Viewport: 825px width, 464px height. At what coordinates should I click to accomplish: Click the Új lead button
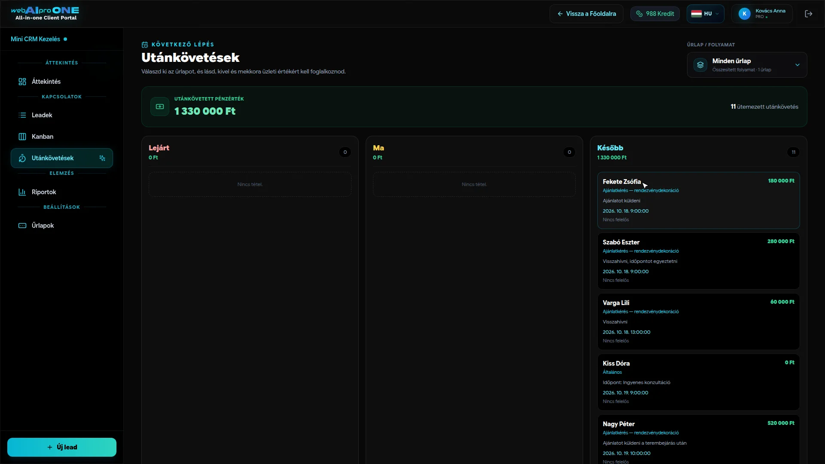(x=62, y=447)
